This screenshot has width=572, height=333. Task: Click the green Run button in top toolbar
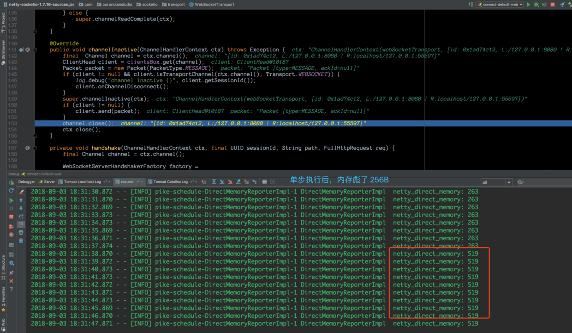(529, 5)
